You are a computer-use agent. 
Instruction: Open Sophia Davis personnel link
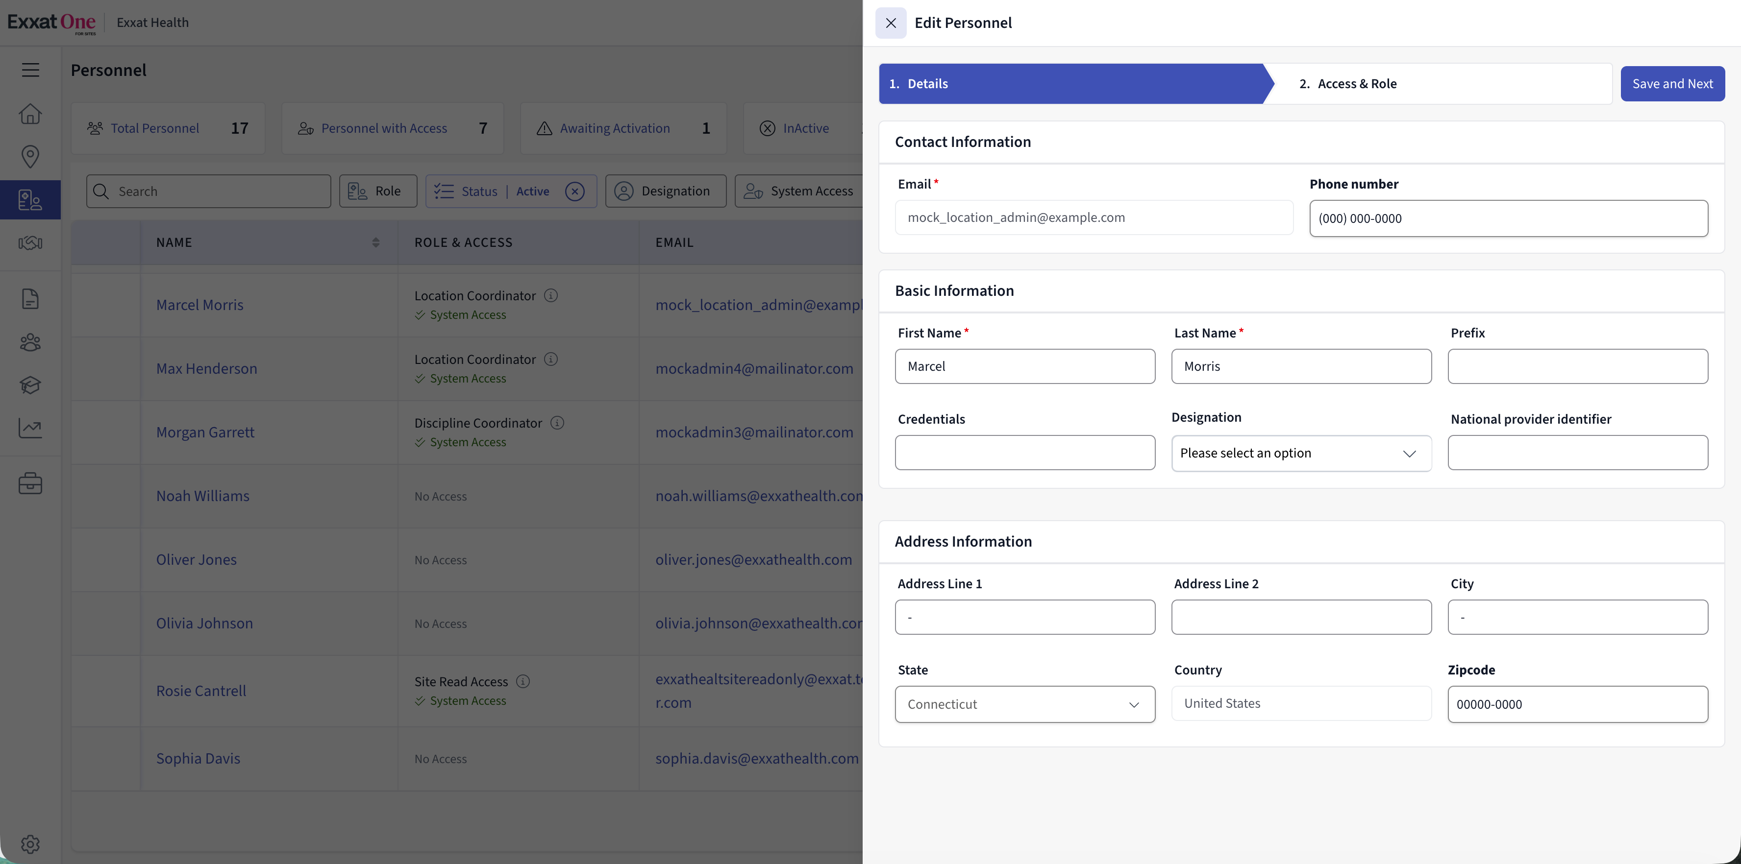click(198, 759)
